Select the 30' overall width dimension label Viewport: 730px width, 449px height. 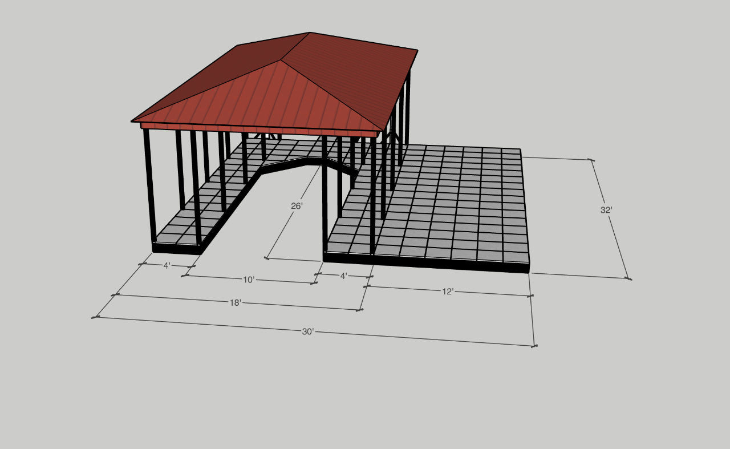308,330
